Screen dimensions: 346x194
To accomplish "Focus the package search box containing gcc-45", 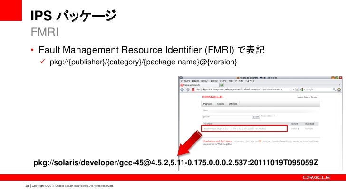I will coord(227,117).
